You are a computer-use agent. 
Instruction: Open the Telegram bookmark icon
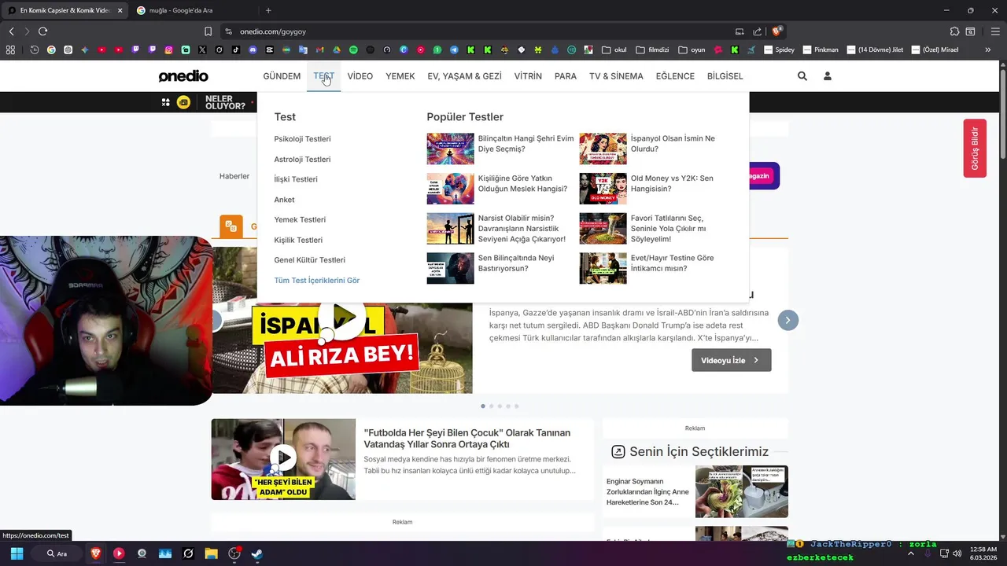point(454,50)
